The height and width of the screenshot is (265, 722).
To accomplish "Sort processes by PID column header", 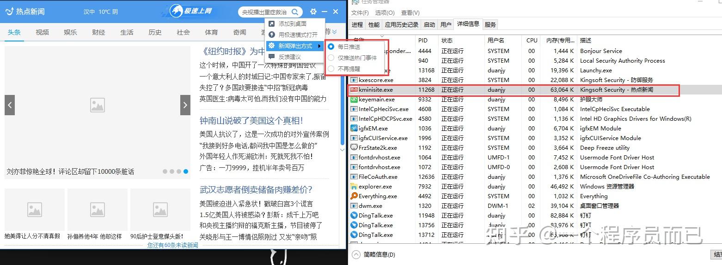I will coord(427,40).
